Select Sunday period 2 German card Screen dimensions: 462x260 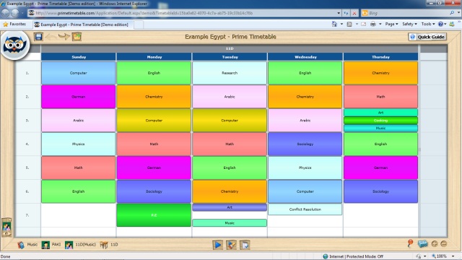79,97
